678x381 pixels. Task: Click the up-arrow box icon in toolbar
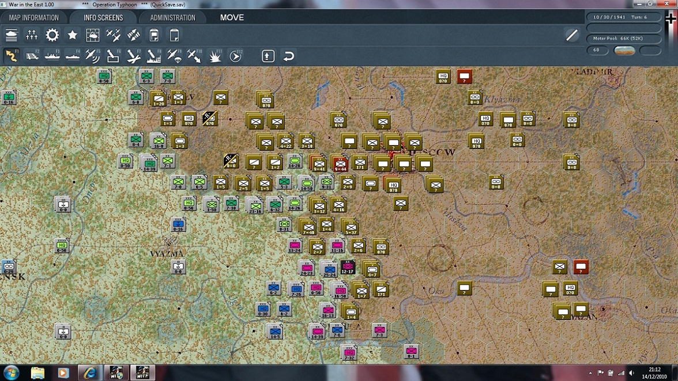click(268, 56)
